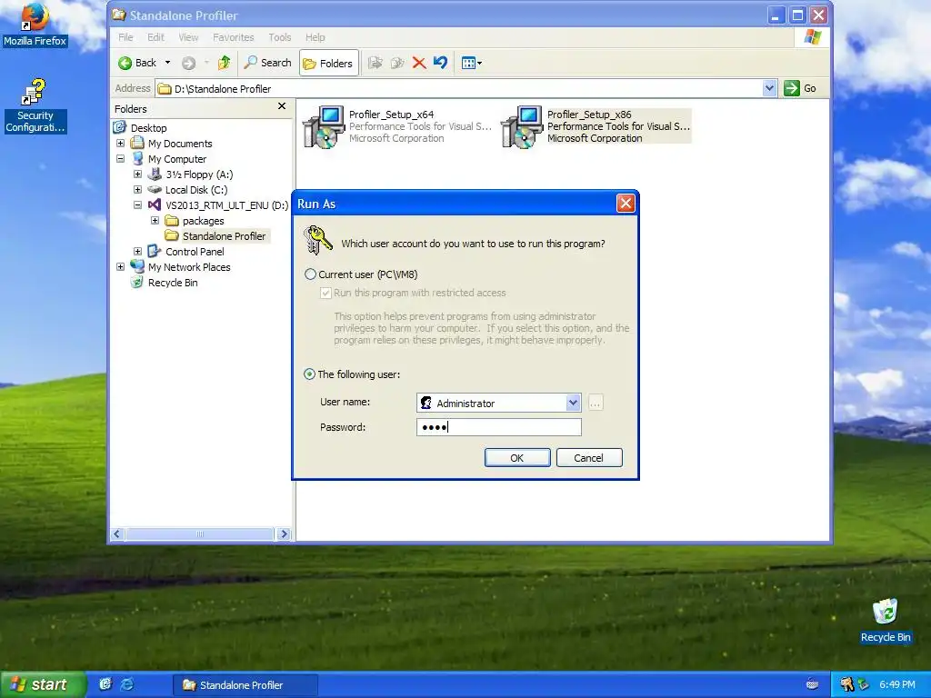Select My Documents folder icon in tree

tap(137, 143)
